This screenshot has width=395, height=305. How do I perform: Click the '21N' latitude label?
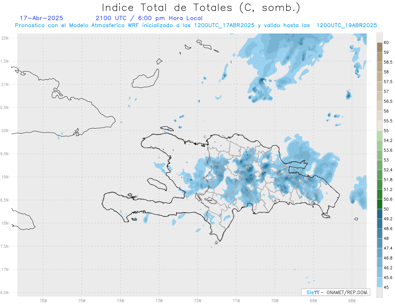(6, 84)
